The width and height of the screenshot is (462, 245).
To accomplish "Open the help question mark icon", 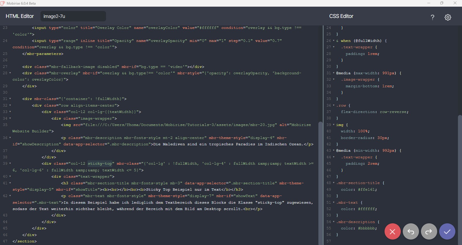I will tap(432, 17).
